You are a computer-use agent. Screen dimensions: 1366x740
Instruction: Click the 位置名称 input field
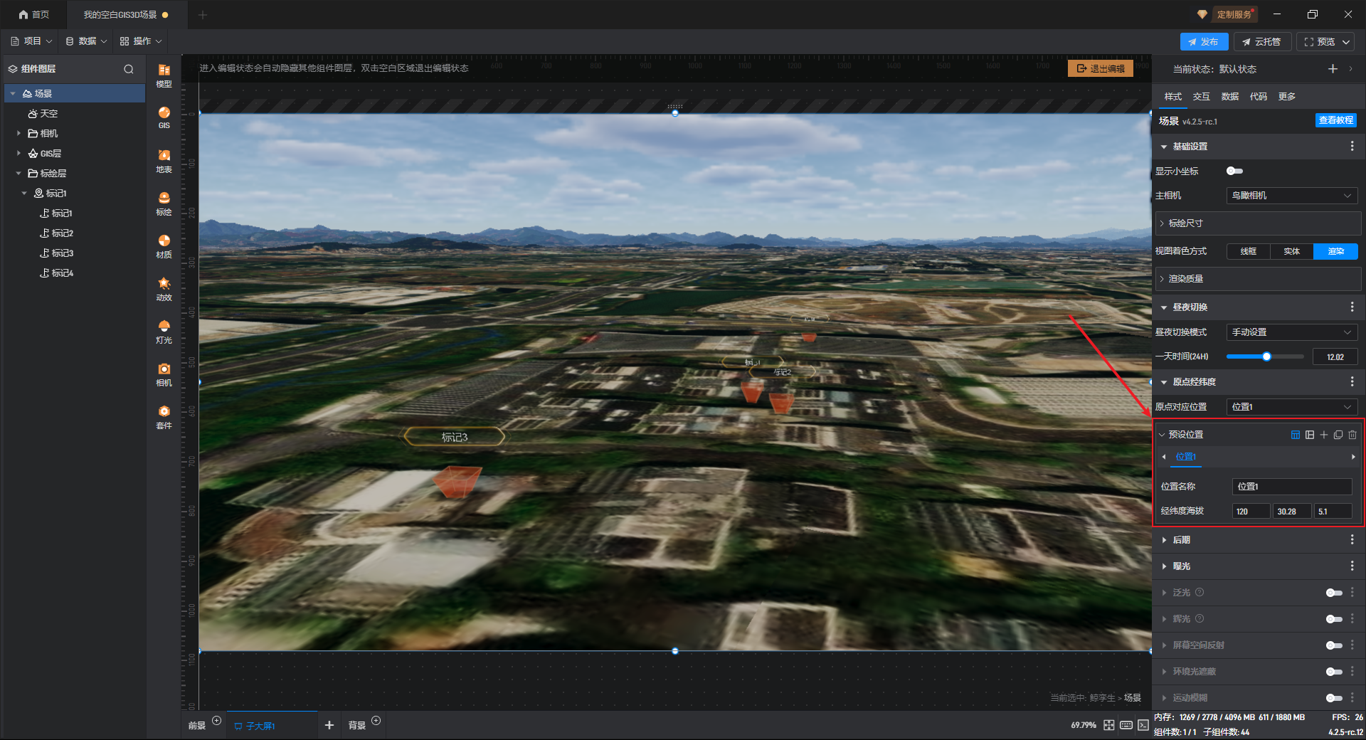(1291, 487)
